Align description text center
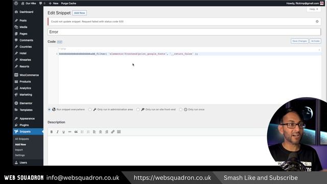The height and width of the screenshot is (184, 327). pyautogui.click(x=101, y=132)
